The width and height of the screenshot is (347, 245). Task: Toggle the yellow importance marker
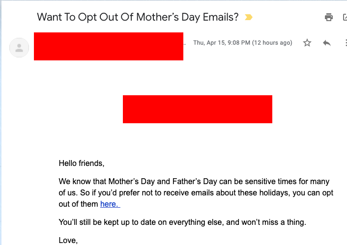pos(249,18)
